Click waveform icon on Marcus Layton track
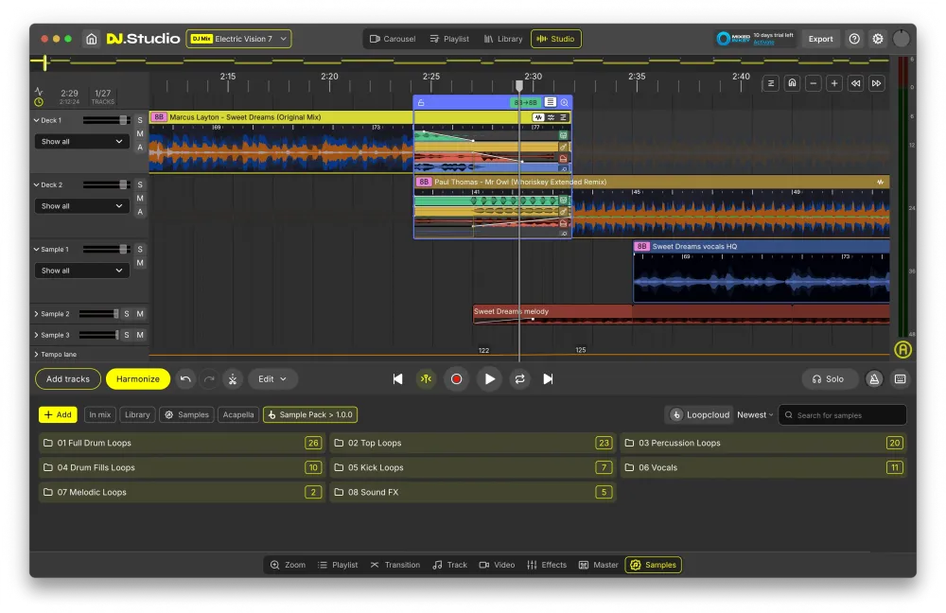946x613 pixels. click(538, 117)
